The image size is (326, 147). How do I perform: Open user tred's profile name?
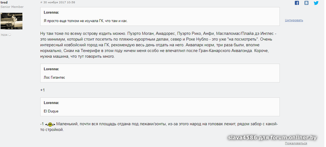[4, 2]
